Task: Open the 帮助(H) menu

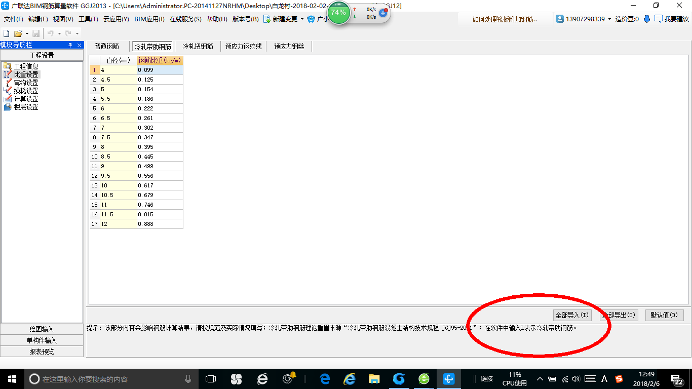Action: pyautogui.click(x=217, y=19)
